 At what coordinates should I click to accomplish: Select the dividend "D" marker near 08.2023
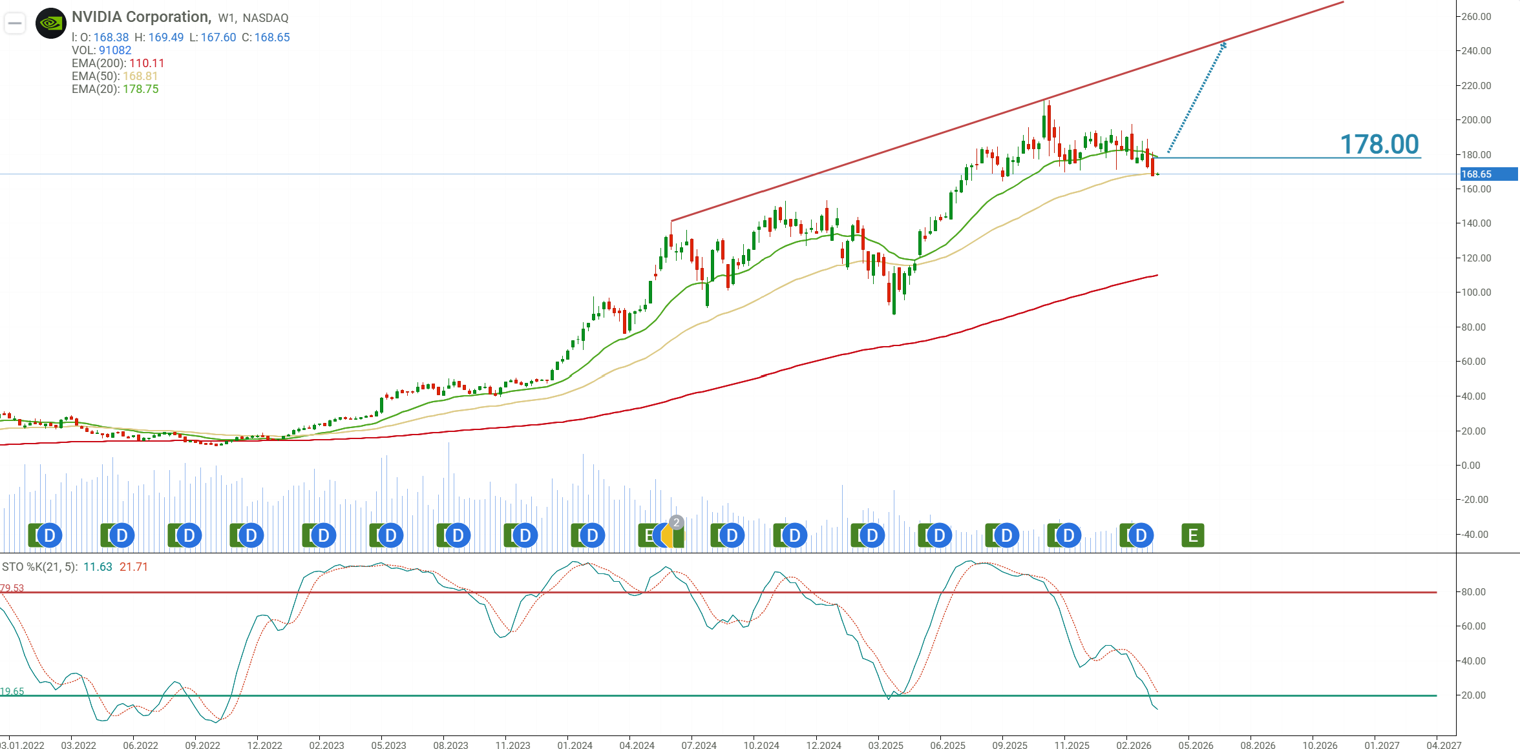[x=457, y=535]
